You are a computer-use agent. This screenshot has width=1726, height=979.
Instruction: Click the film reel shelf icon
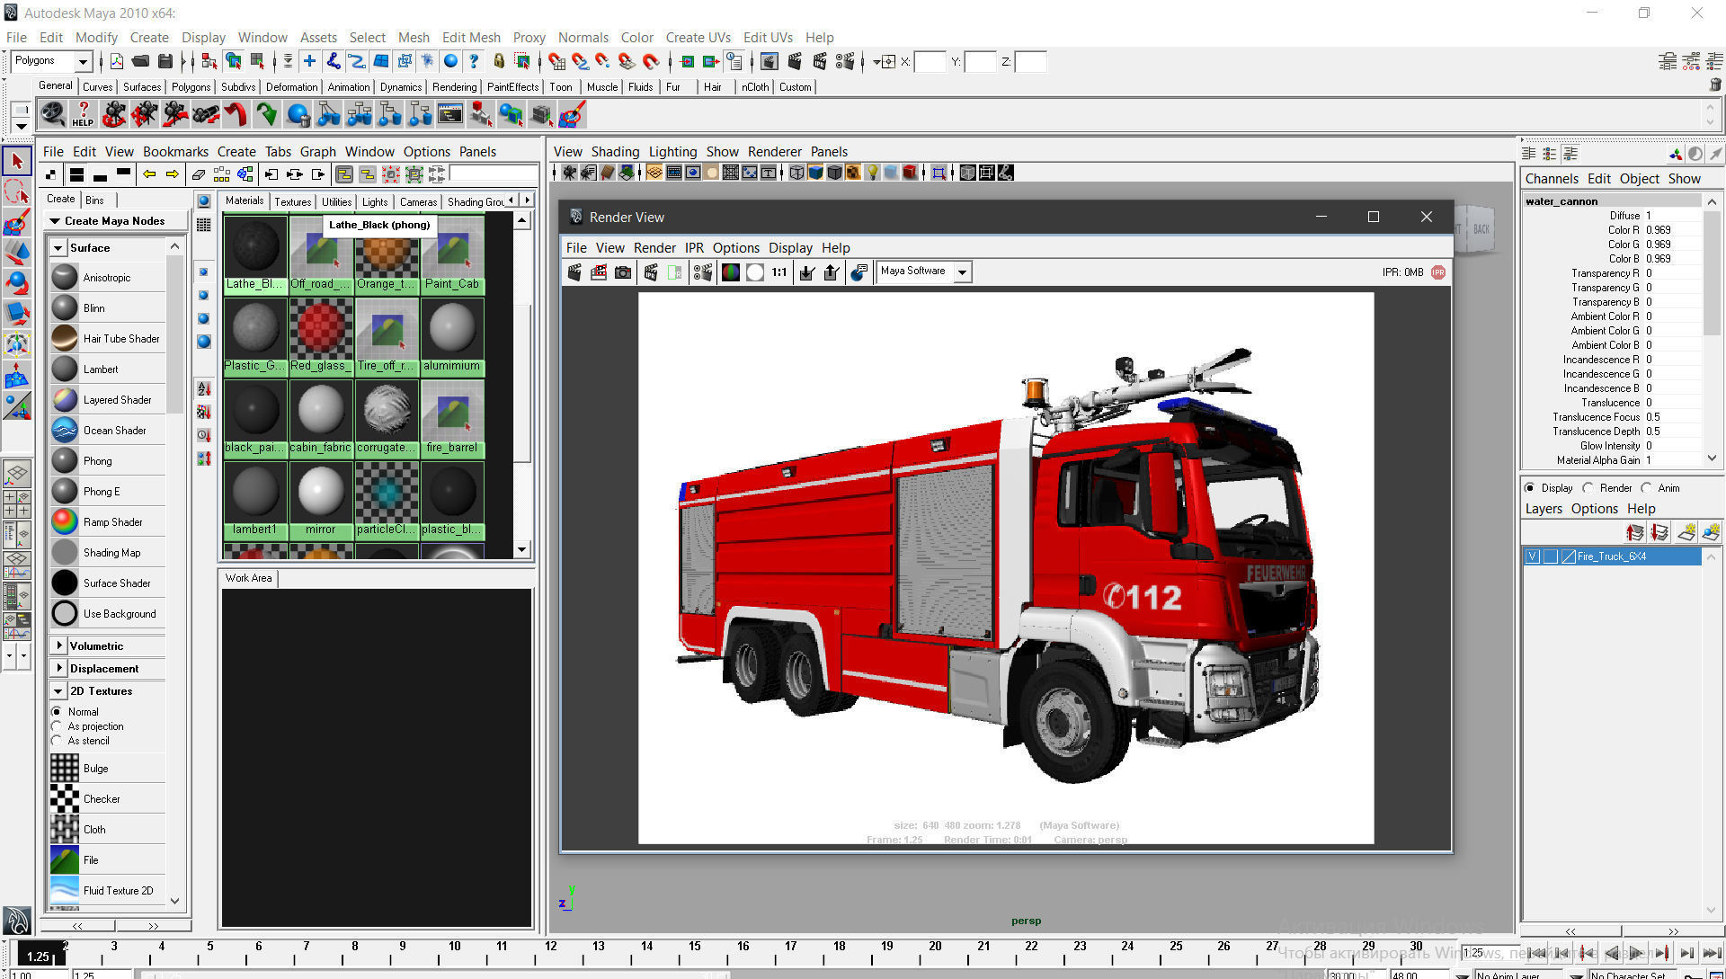[x=53, y=114]
